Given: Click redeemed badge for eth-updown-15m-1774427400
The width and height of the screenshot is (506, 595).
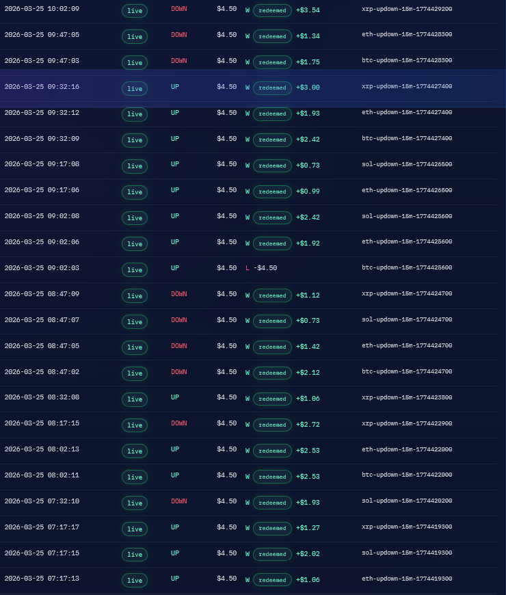Looking at the screenshot, I should [x=272, y=114].
